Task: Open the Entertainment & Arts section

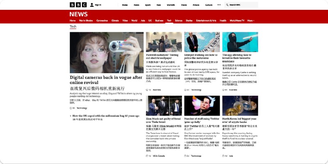Action: [x=206, y=20]
